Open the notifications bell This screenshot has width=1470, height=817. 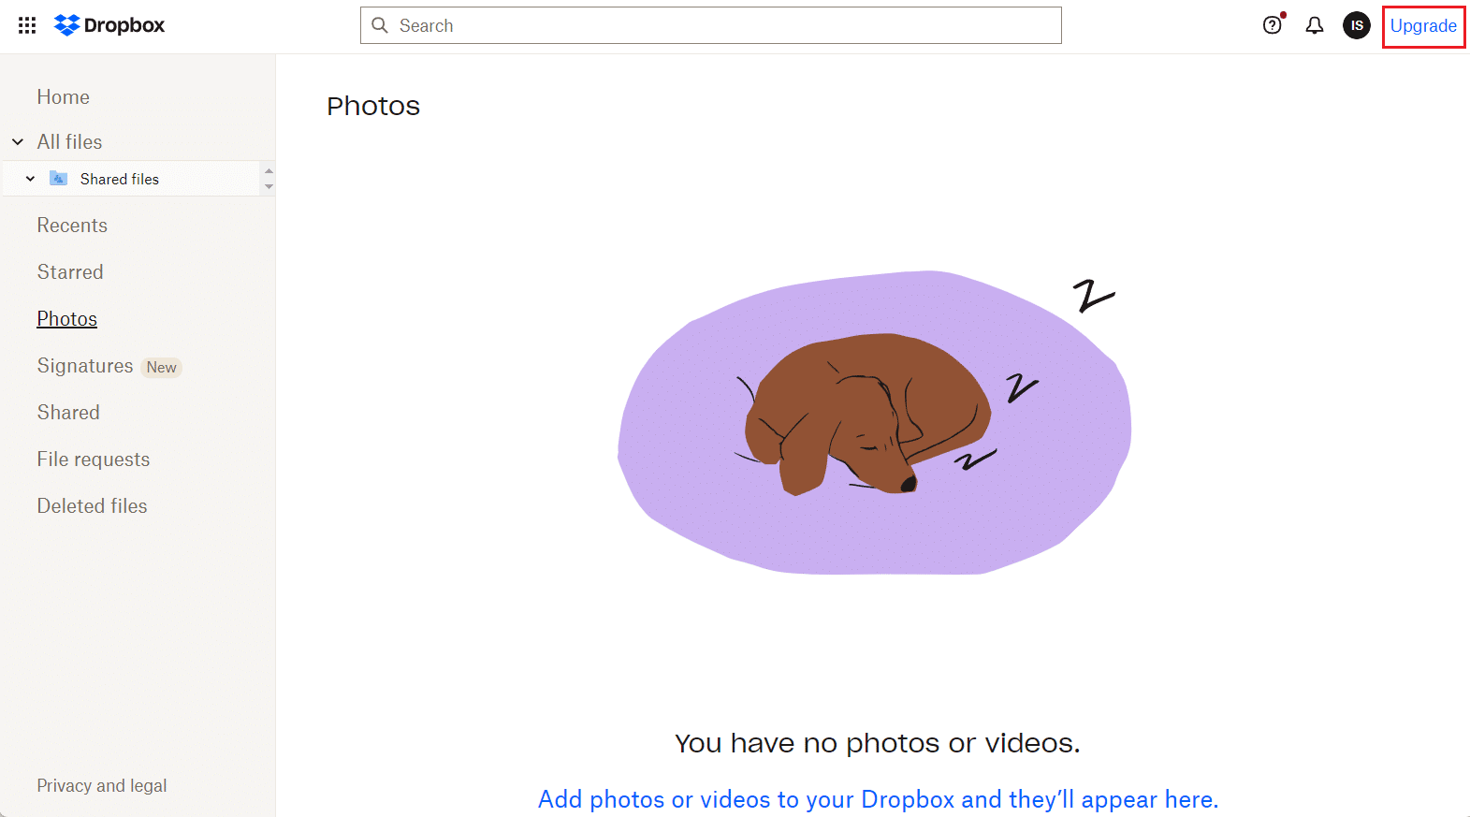(1315, 25)
